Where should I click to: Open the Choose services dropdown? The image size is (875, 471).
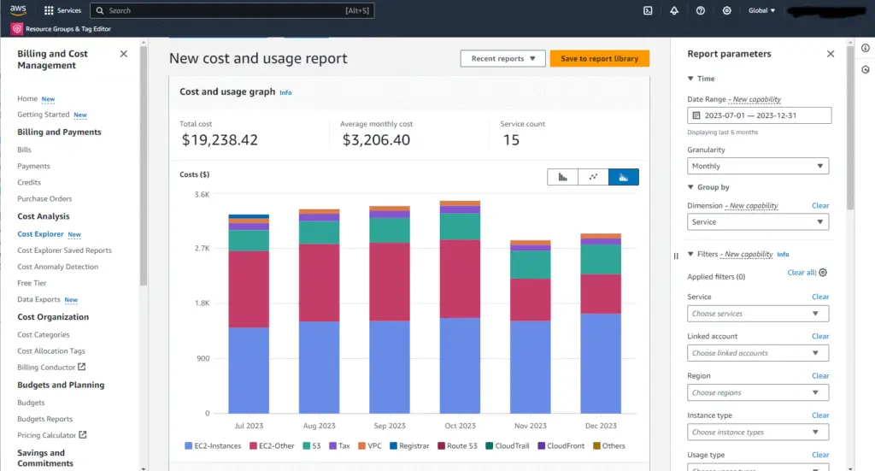click(758, 314)
